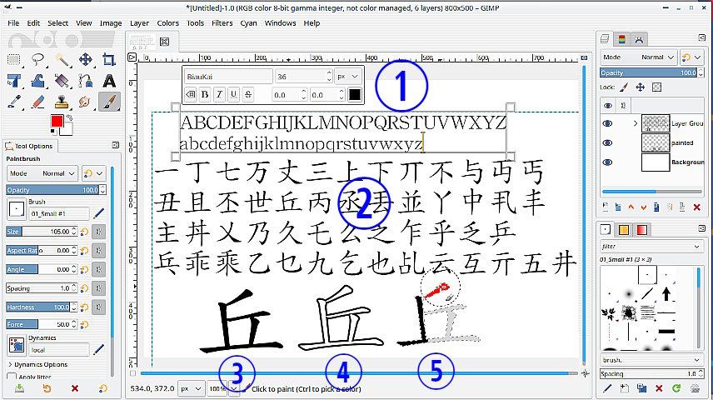The height and width of the screenshot is (400, 713).
Task: Open the canvas navigation icon
Action: pyautogui.click(x=585, y=373)
